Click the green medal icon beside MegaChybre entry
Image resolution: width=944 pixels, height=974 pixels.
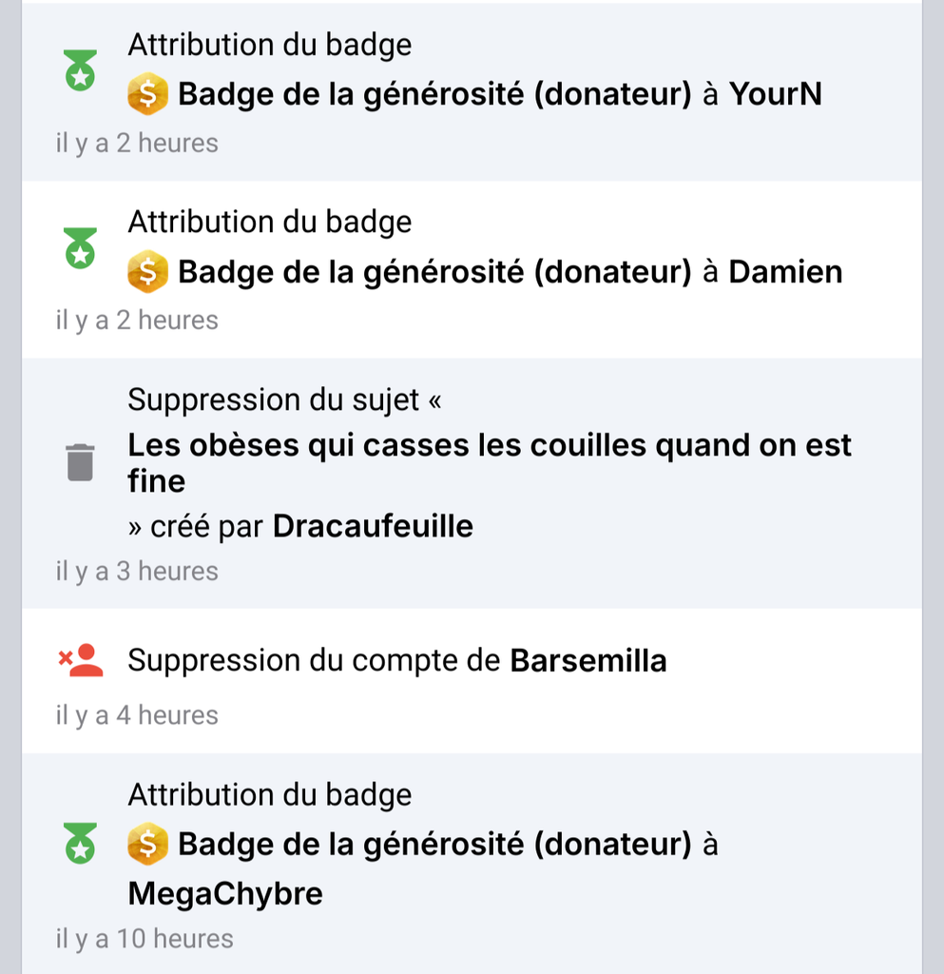(80, 844)
